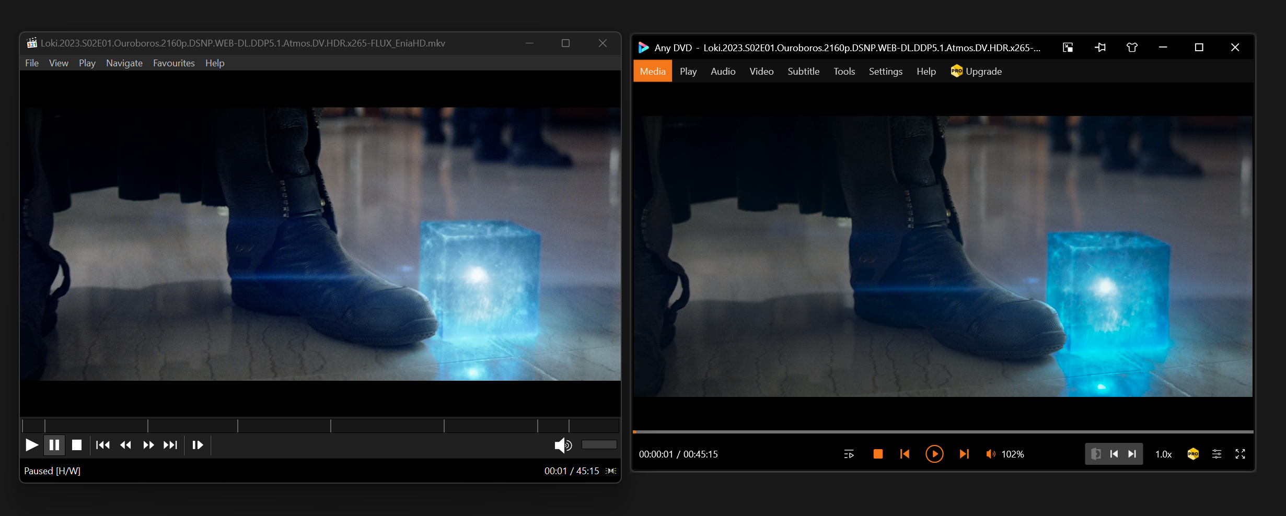Click the orange Stop button in Any DVD
The image size is (1286, 516).
pyautogui.click(x=878, y=454)
